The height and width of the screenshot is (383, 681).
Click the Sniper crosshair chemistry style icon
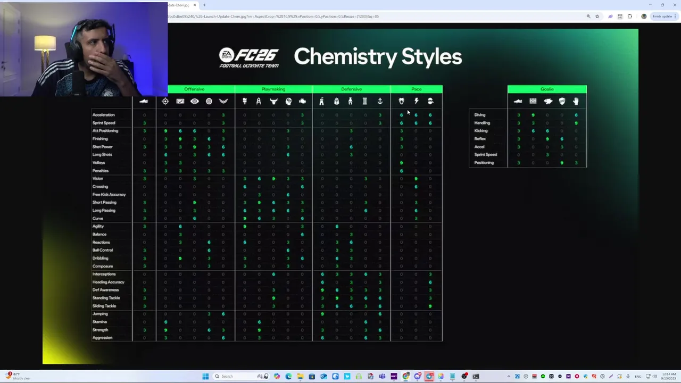pyautogui.click(x=165, y=101)
